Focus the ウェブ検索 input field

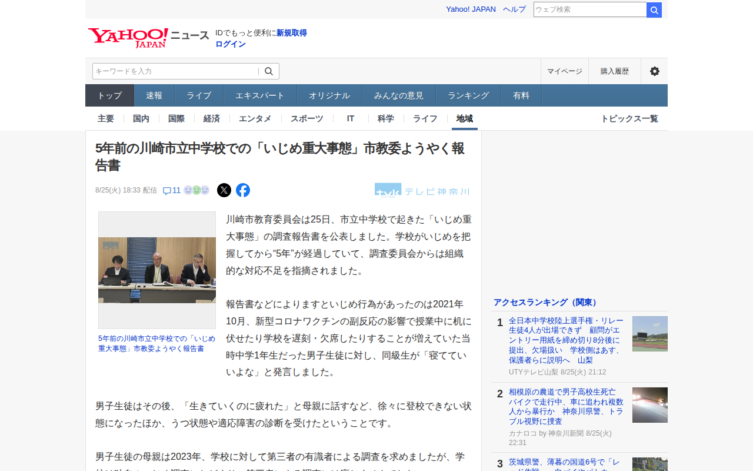(x=590, y=10)
